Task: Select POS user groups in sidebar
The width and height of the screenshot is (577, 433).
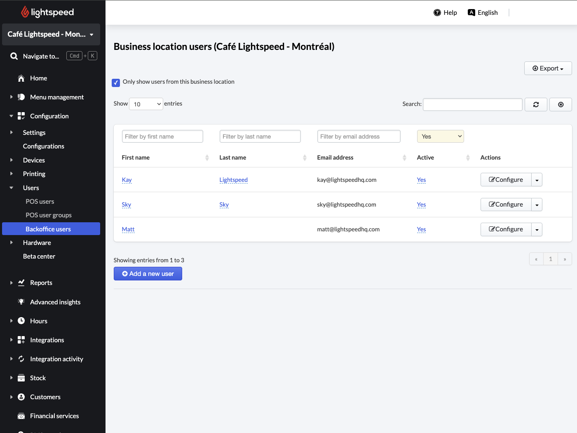Action: click(x=49, y=215)
